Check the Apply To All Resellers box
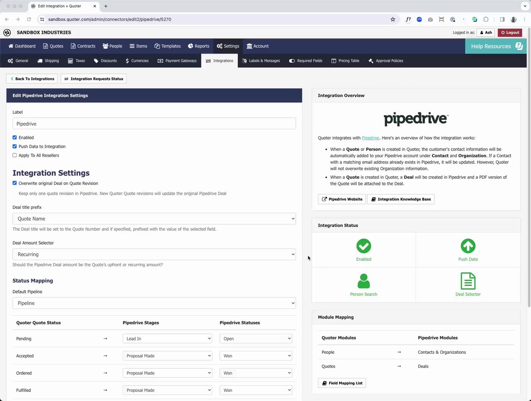 [x=15, y=156]
